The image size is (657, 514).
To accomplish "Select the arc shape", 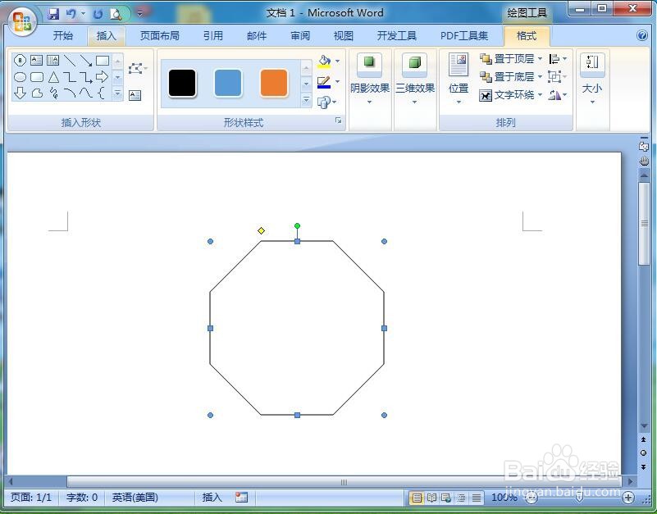I will 70,93.
